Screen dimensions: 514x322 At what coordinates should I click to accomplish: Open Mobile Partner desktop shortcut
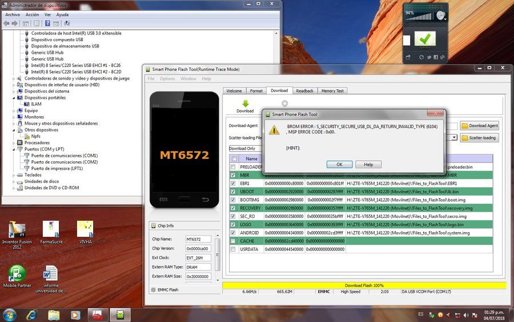tap(17, 276)
